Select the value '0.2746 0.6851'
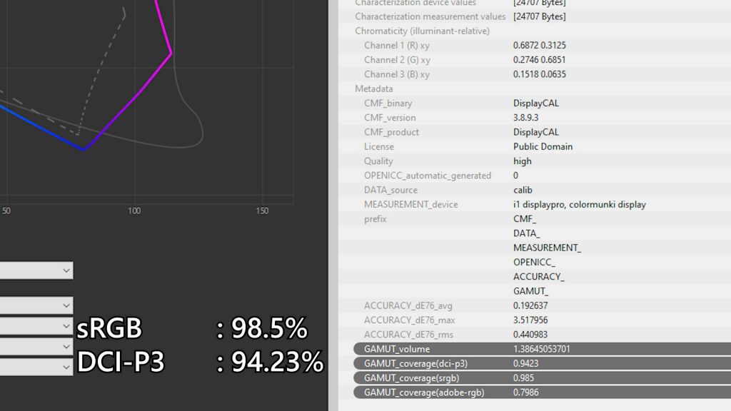The height and width of the screenshot is (411, 731). point(540,60)
